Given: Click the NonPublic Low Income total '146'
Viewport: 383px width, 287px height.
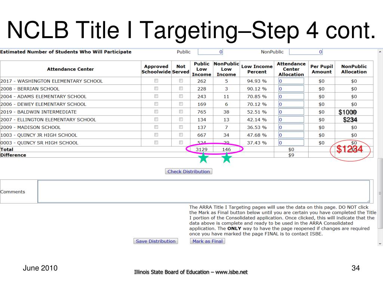Looking at the screenshot, I should pos(226,149).
